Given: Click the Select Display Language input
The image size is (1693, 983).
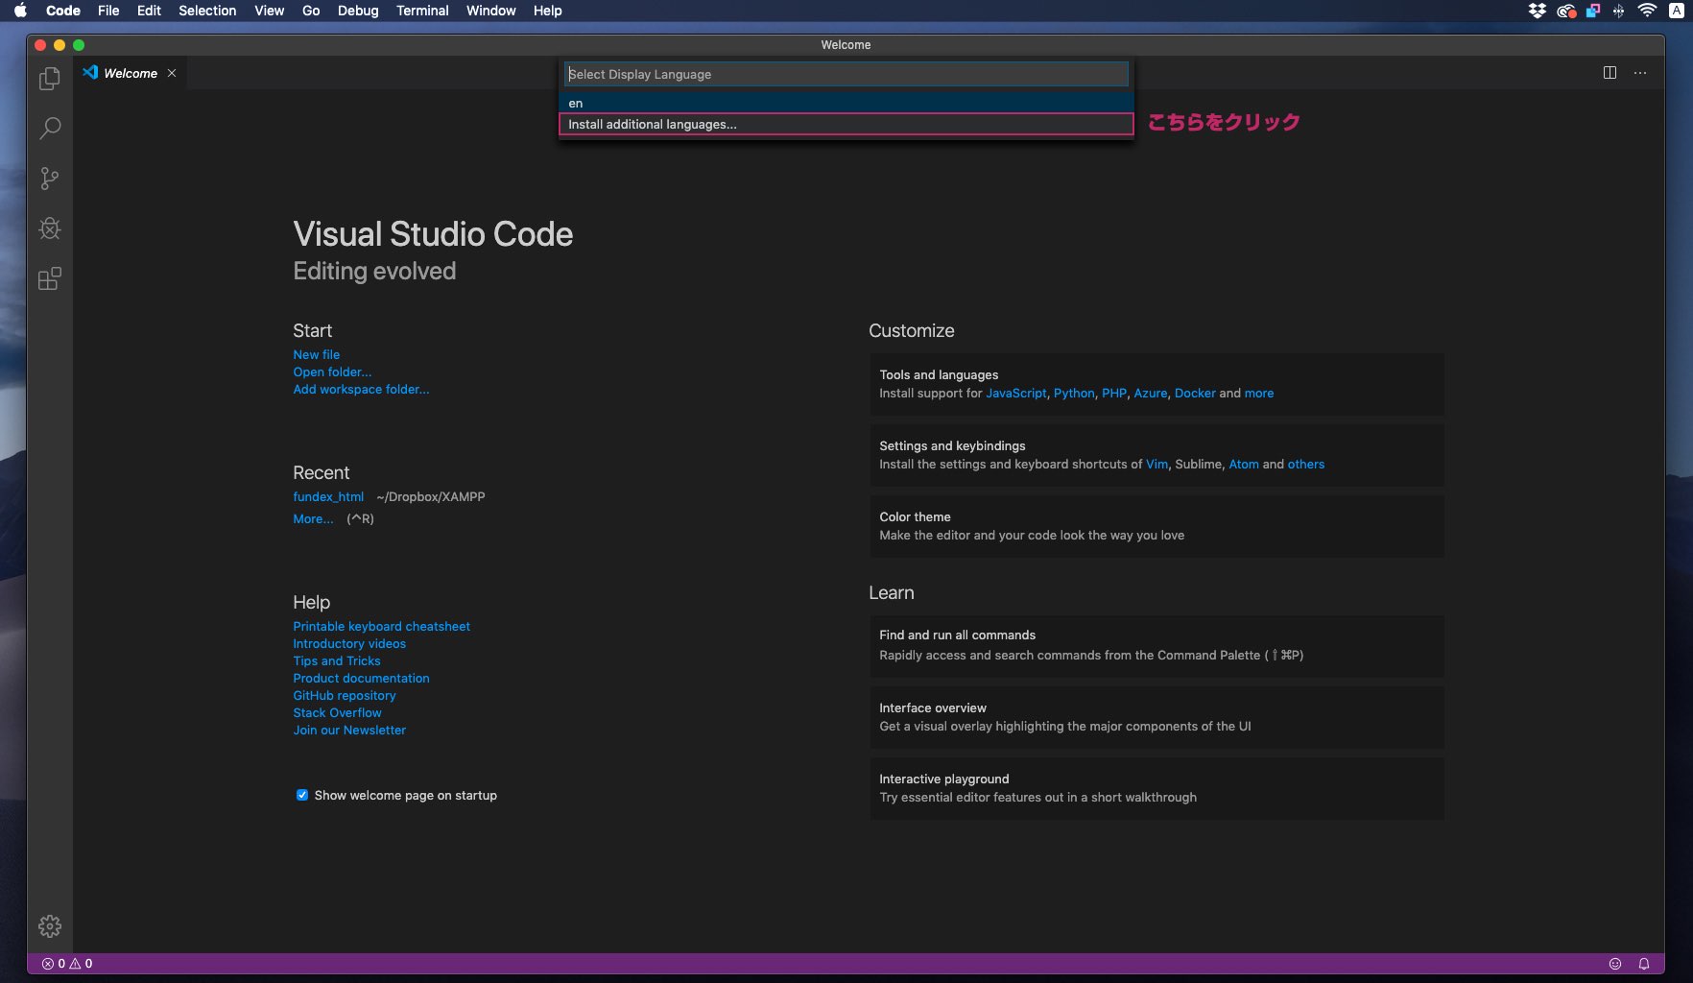Looking at the screenshot, I should (x=845, y=74).
